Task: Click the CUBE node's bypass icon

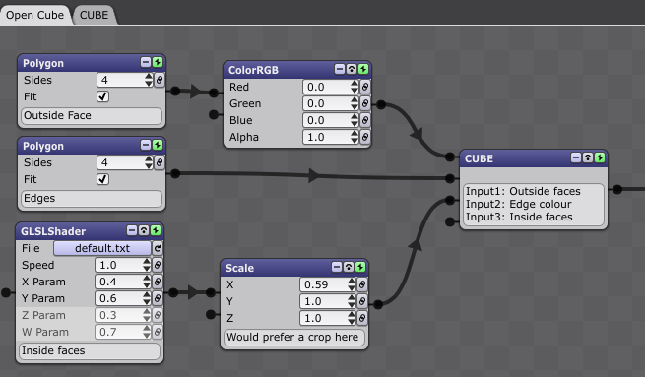Action: [588, 157]
